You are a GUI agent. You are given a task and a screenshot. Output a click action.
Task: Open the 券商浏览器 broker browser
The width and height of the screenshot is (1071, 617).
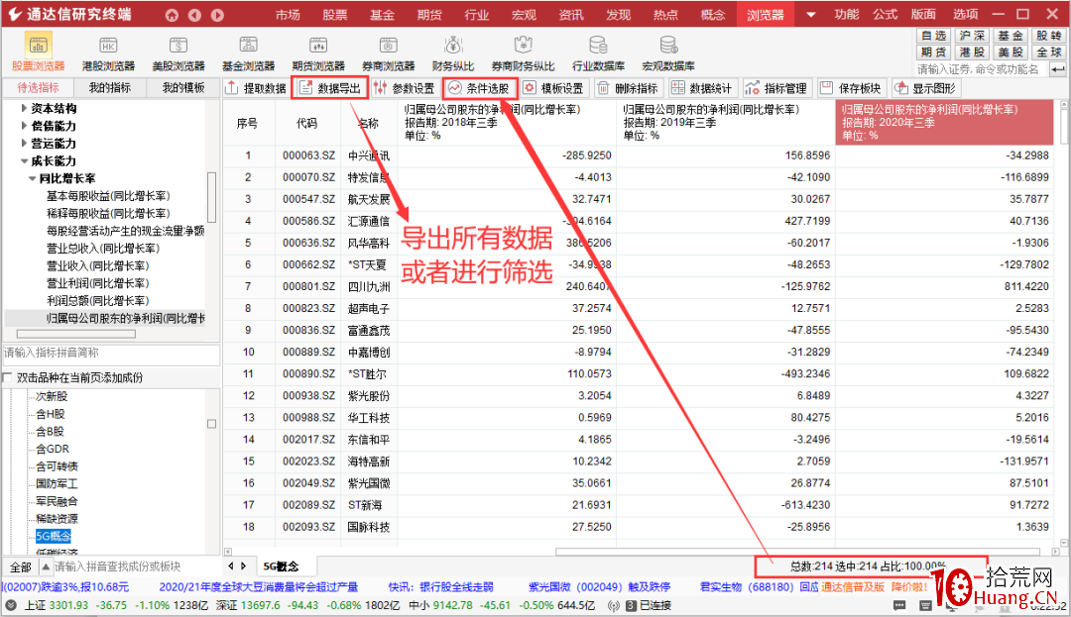(x=388, y=53)
